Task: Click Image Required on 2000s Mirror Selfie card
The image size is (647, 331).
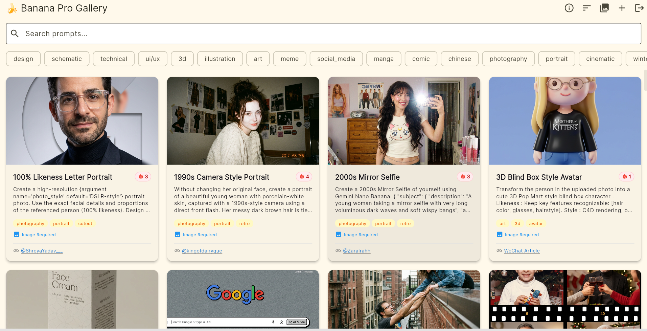Action: (357, 235)
